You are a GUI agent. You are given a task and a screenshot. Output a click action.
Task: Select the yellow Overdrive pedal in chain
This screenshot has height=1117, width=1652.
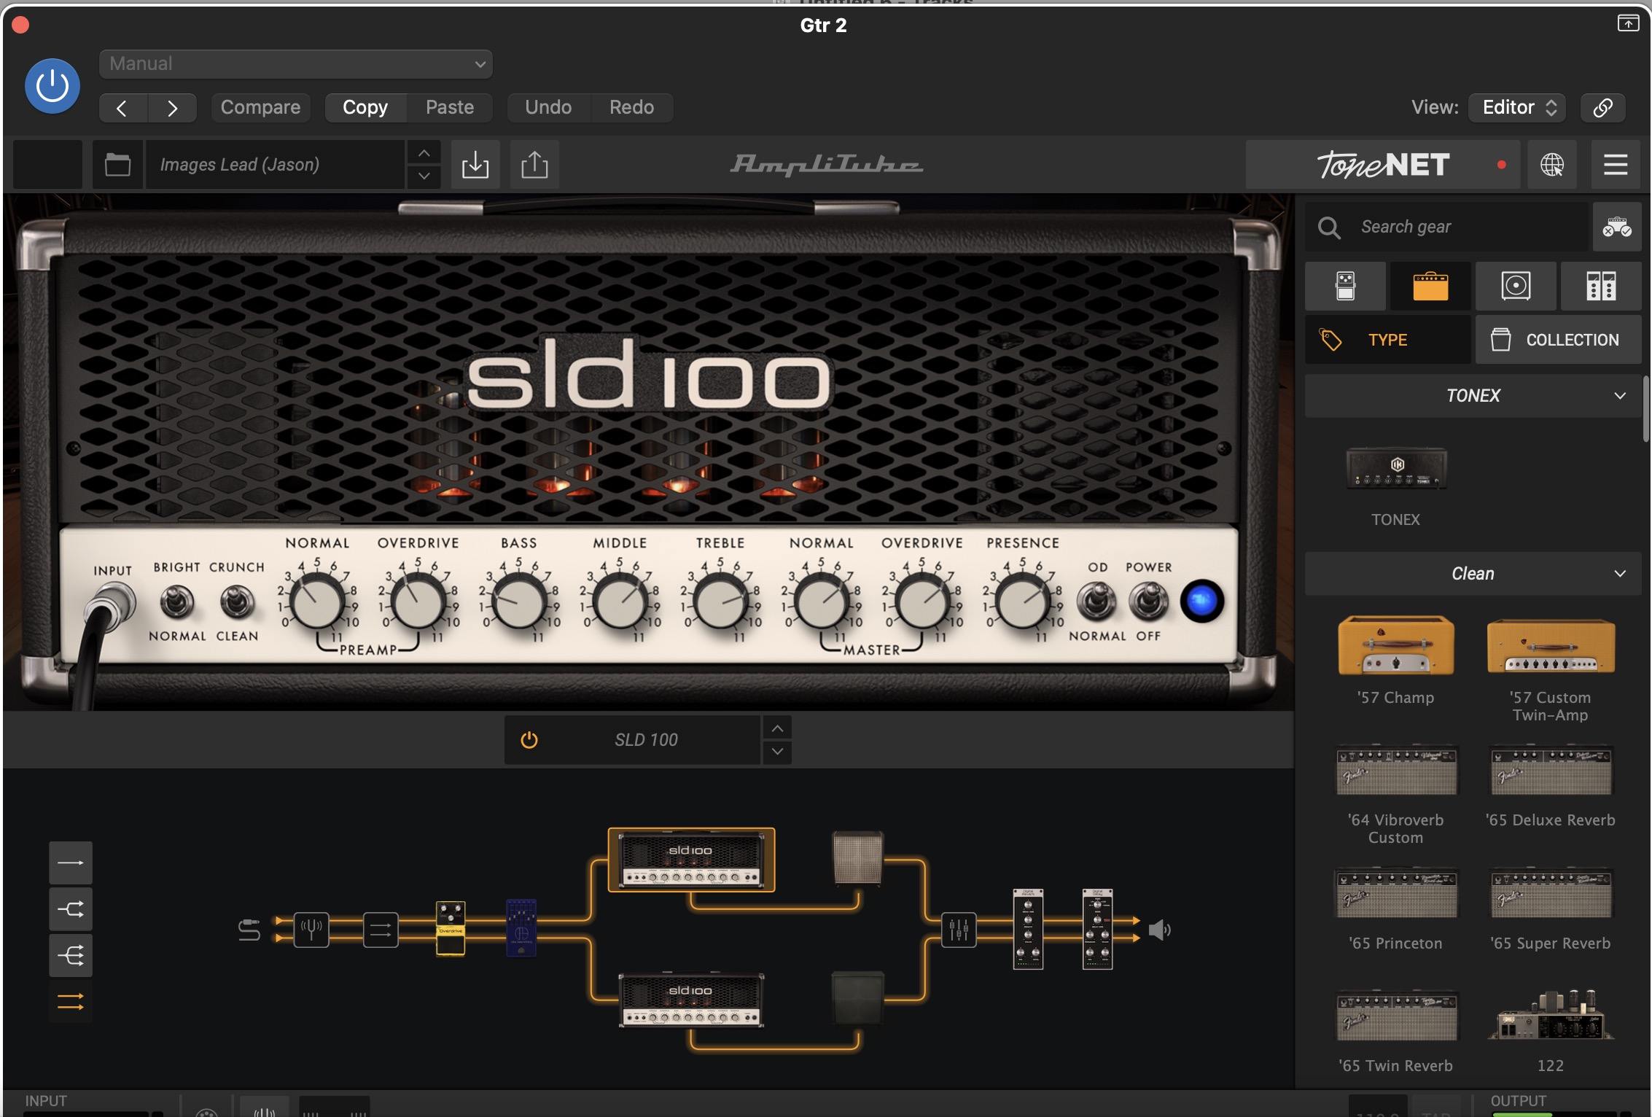pyautogui.click(x=451, y=928)
